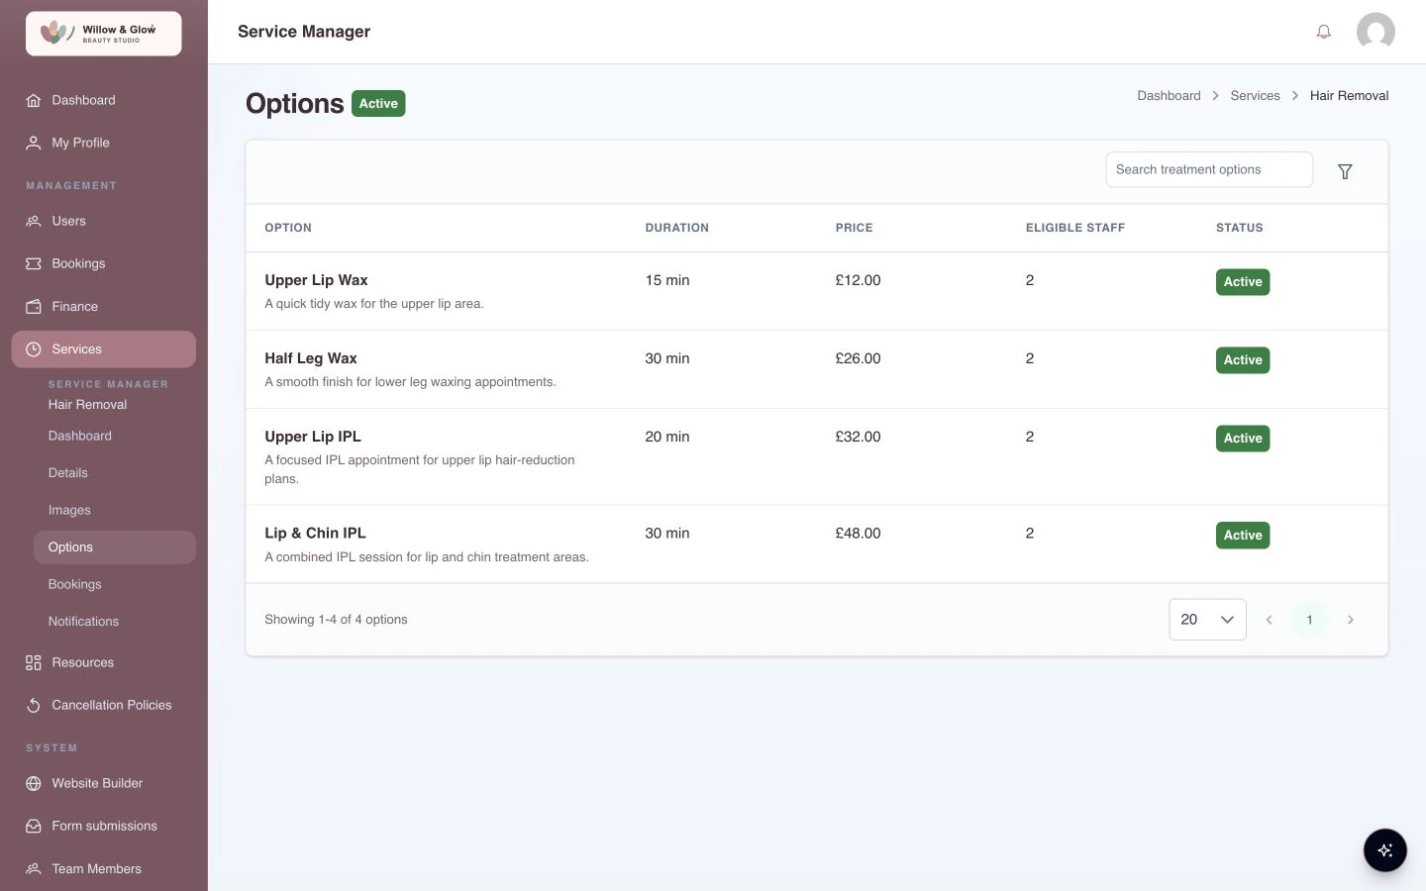The width and height of the screenshot is (1426, 891).
Task: Open Images under Hair Removal
Action: coord(115,510)
